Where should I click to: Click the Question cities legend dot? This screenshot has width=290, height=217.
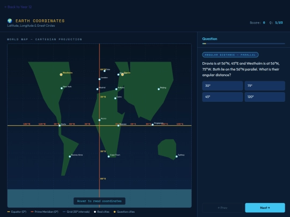pyautogui.click(x=115, y=212)
